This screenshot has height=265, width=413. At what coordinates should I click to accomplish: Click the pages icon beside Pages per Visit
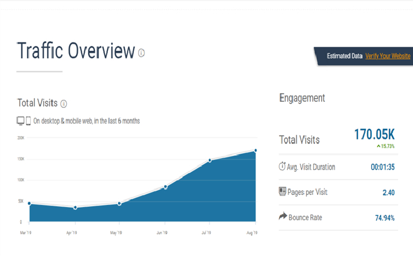coord(283,191)
